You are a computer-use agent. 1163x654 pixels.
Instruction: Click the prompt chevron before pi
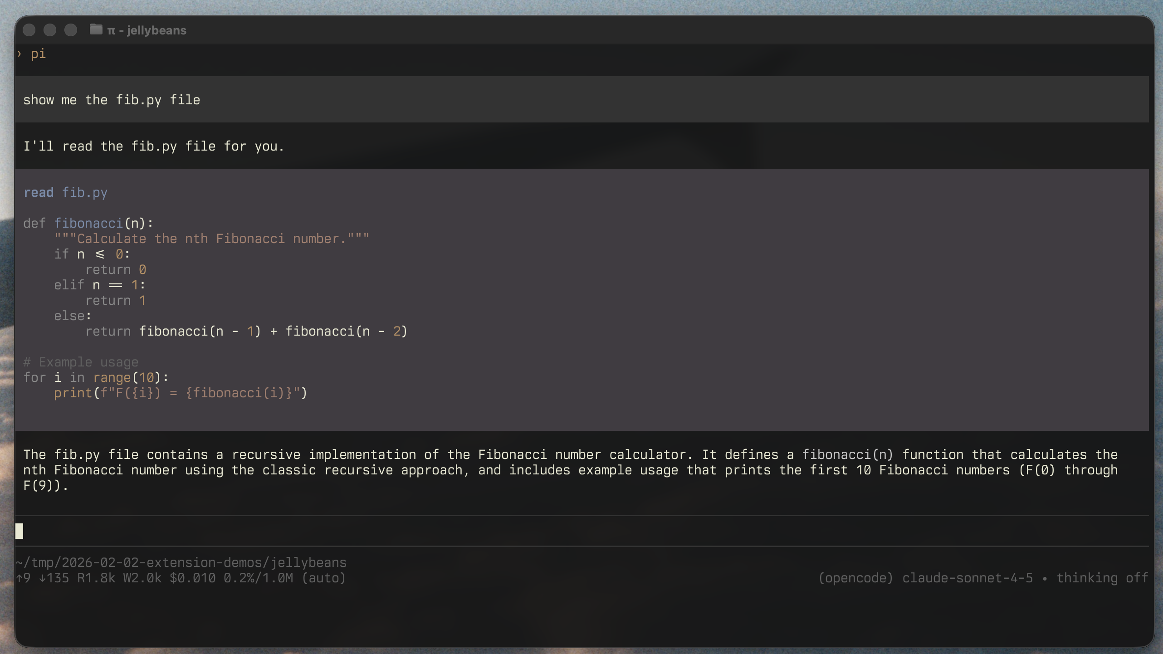(x=19, y=54)
